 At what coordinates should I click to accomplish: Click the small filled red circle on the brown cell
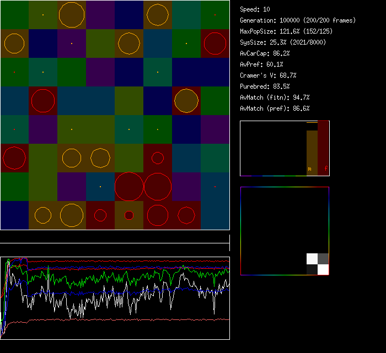click(129, 215)
